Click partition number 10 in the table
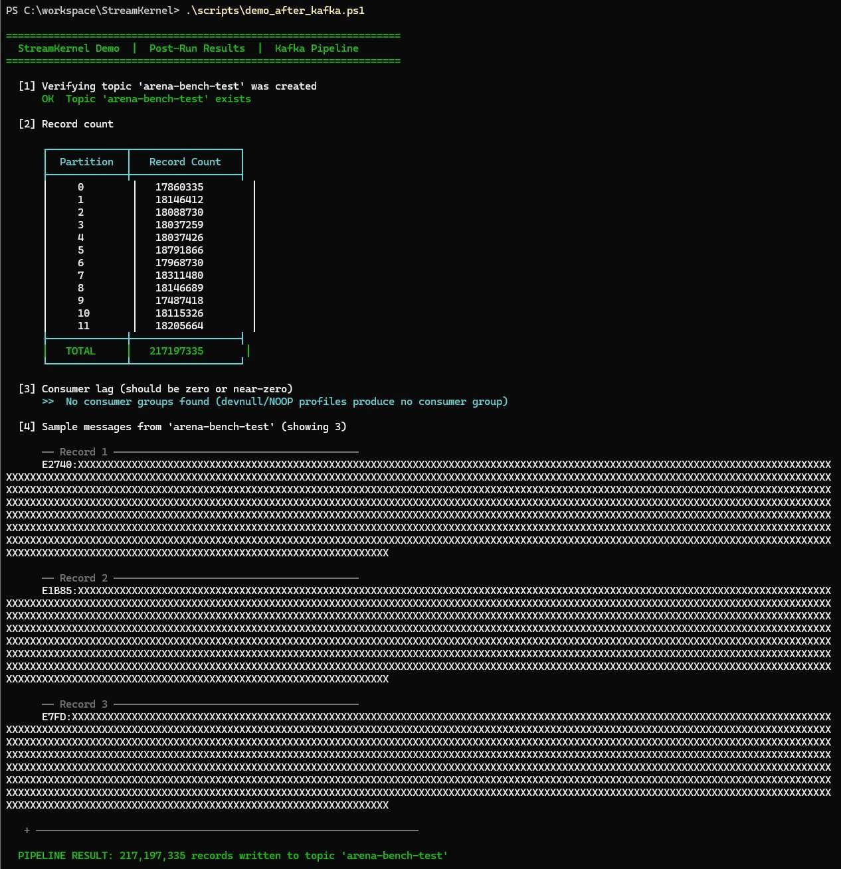The image size is (841, 869). coord(84,313)
